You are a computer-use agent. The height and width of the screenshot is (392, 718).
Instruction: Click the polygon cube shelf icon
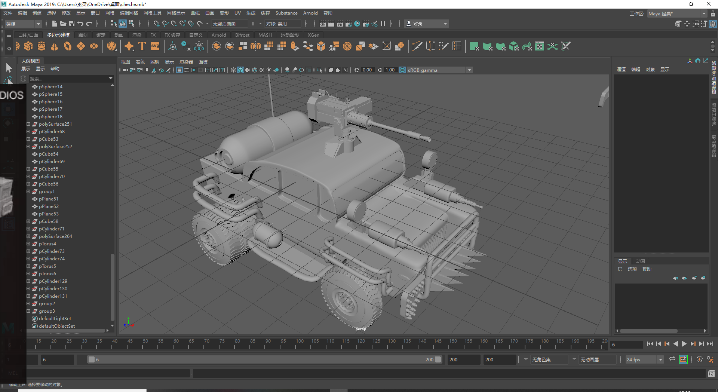[28, 46]
